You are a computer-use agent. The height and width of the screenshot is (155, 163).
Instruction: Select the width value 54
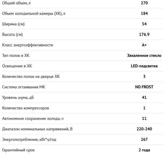pyautogui.click(x=144, y=24)
